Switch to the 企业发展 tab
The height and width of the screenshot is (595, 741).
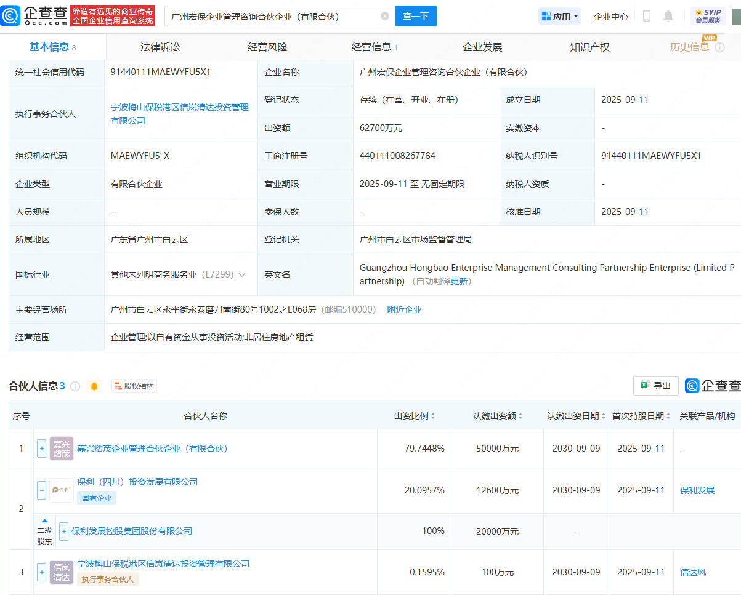[x=482, y=47]
